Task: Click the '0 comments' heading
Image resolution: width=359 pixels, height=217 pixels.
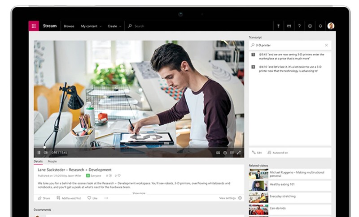Action: pyautogui.click(x=42, y=210)
